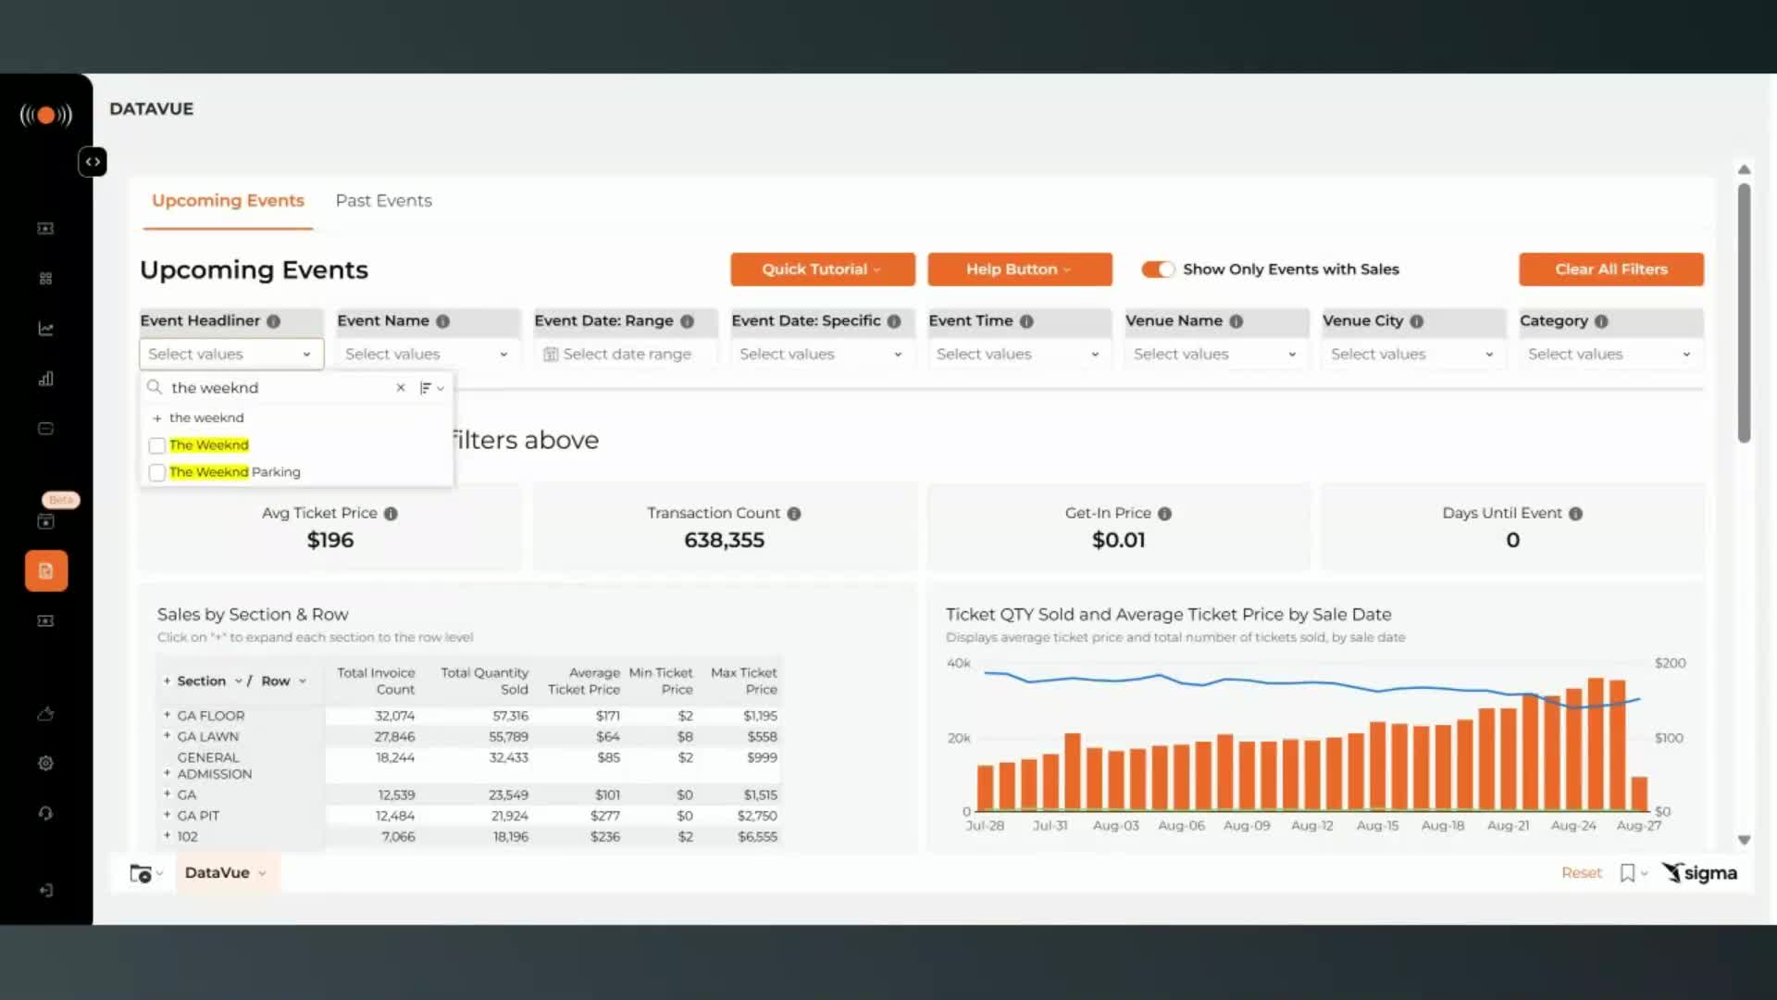Click the vertical scrollbar thumb
Image resolution: width=1777 pixels, height=1000 pixels.
tap(1744, 313)
